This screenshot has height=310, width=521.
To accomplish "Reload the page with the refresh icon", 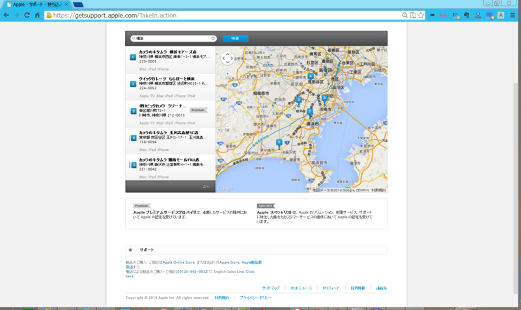I will tap(27, 15).
